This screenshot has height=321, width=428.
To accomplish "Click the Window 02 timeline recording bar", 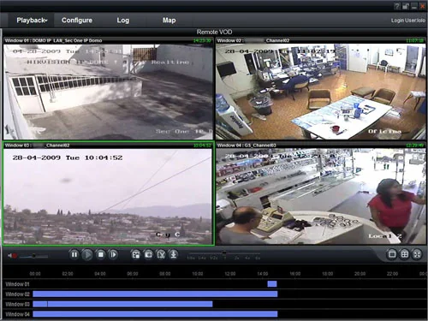I will 155,294.
